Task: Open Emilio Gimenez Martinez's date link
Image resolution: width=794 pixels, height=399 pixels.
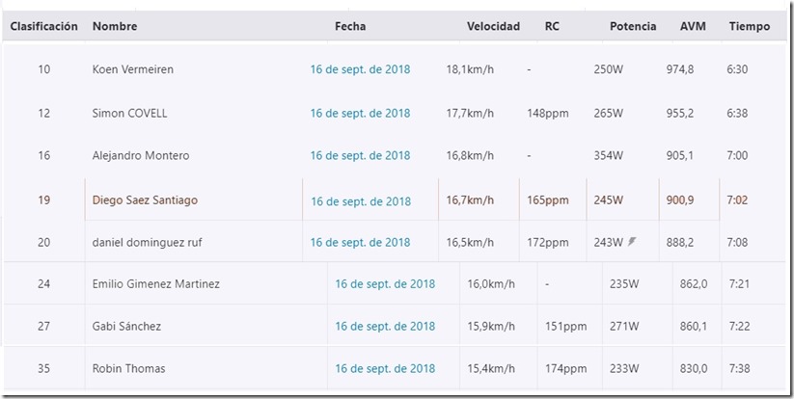Action: [x=385, y=284]
